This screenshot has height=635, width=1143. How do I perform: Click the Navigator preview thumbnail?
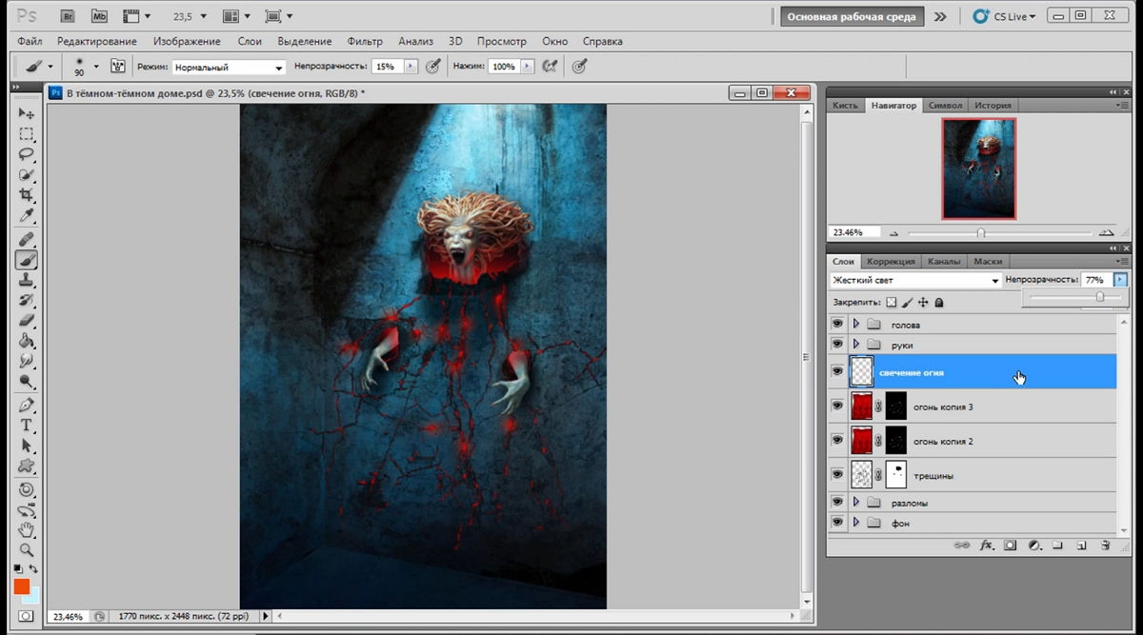[979, 169]
